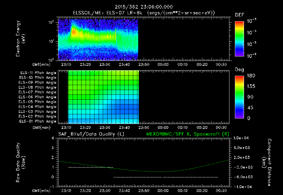This screenshot has width=283, height=195.
Task: Click the Component Distance (km) axis label
Action: (x=267, y=162)
